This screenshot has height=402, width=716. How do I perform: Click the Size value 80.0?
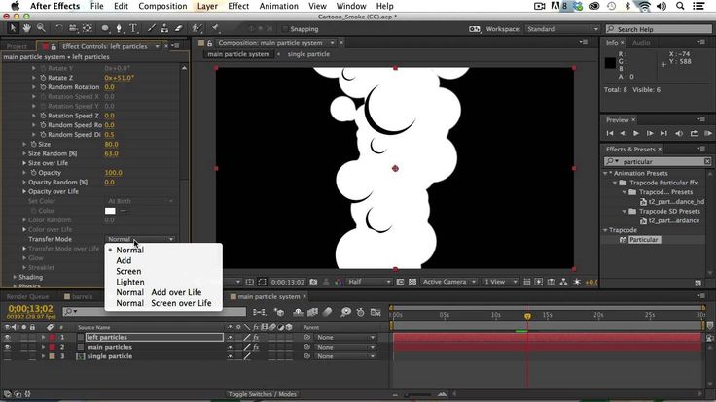click(111, 144)
